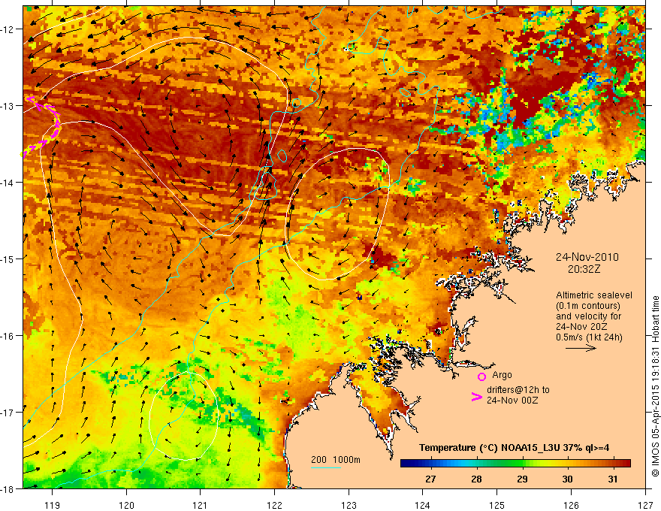661x511 pixels.
Task: Click the magenta drifter arrowhead legend symbol
Action: (476, 397)
